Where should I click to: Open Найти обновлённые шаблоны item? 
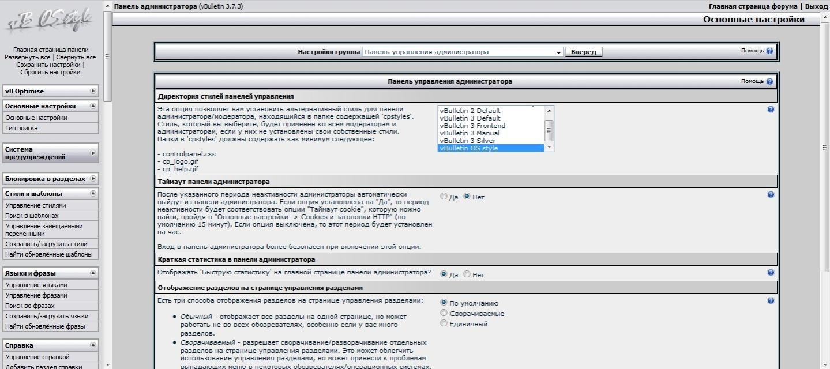(x=48, y=254)
